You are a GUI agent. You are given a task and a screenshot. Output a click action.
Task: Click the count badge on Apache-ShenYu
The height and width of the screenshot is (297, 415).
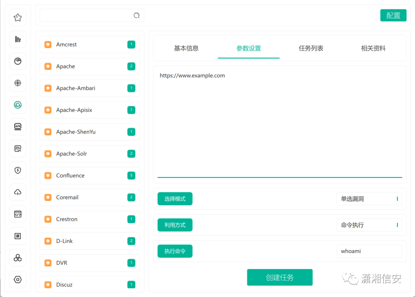(131, 132)
